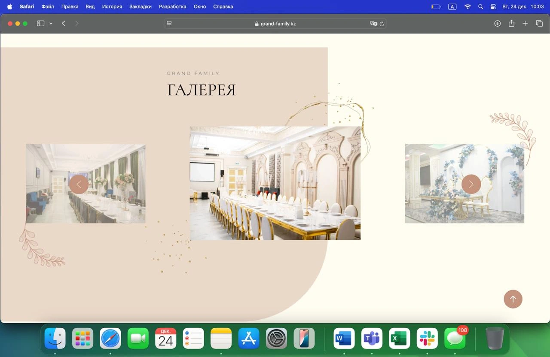Click the date and time in menu bar
Screen dimensions: 550x357
(x=523, y=6)
